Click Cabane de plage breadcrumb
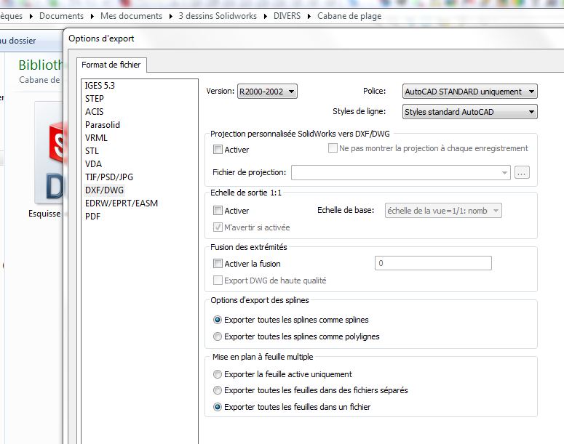The height and width of the screenshot is (444, 564). tap(349, 16)
